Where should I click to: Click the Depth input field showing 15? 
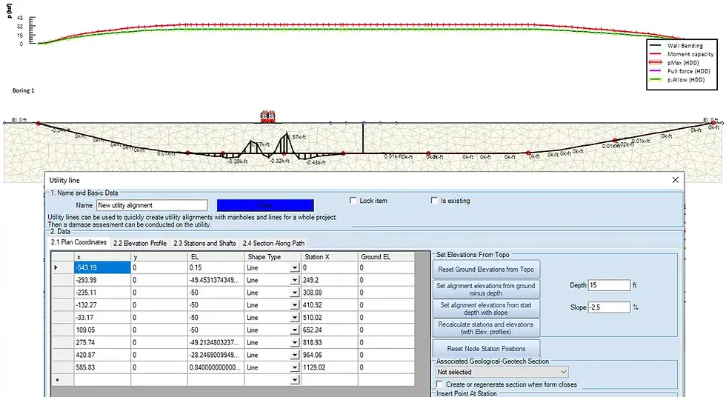(x=609, y=285)
